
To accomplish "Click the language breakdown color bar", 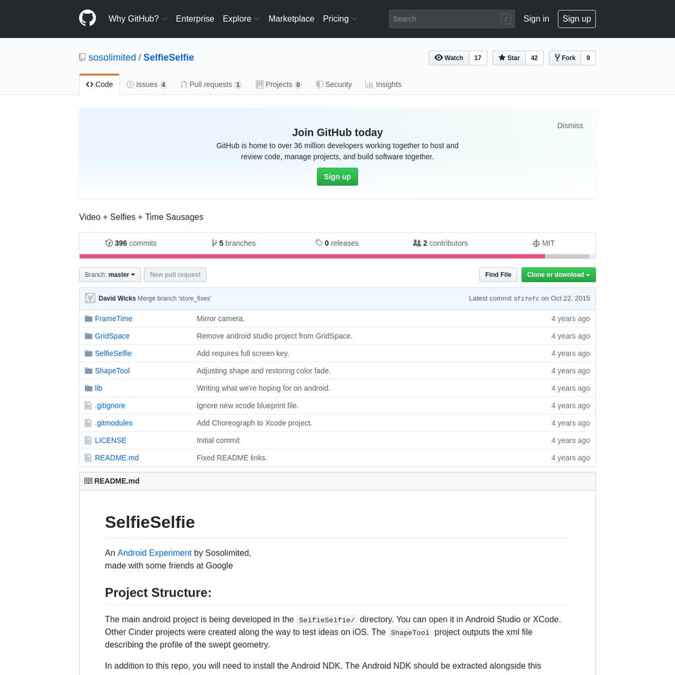I will click(x=337, y=256).
